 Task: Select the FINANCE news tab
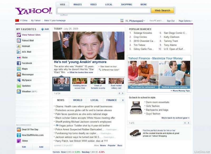[x=111, y=100]
